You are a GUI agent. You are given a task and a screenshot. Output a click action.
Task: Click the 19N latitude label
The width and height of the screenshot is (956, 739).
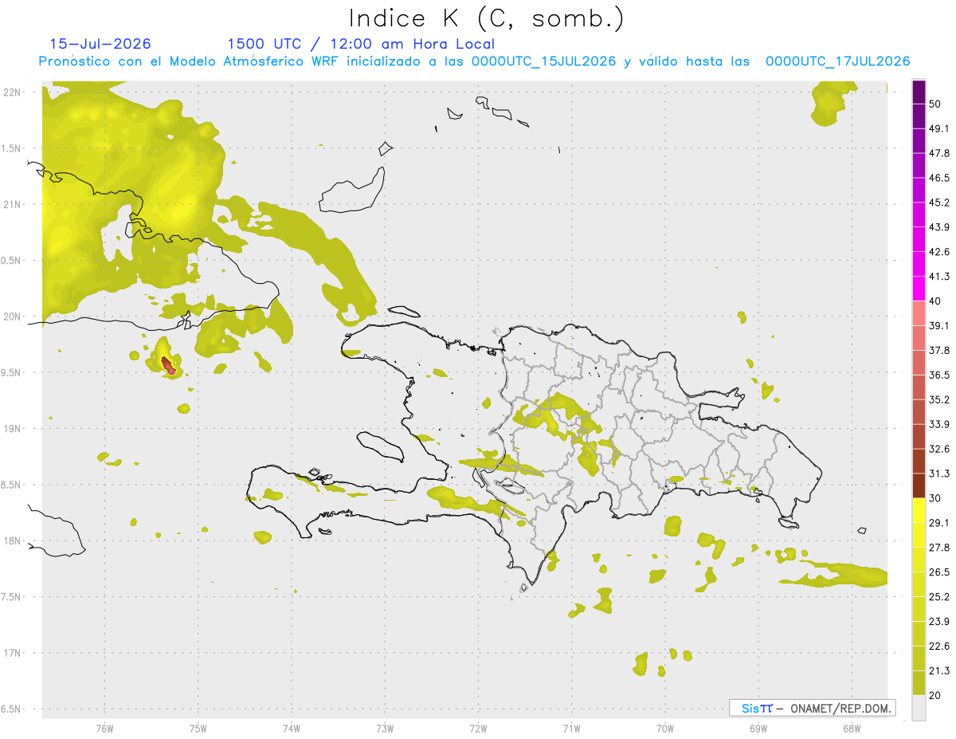pyautogui.click(x=13, y=429)
